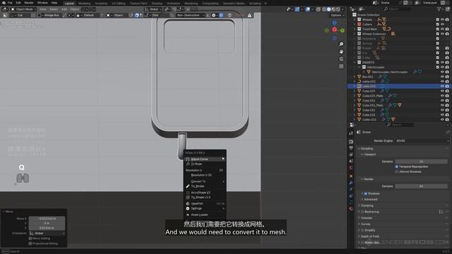Expand the Cube.029 object row

point(355,91)
